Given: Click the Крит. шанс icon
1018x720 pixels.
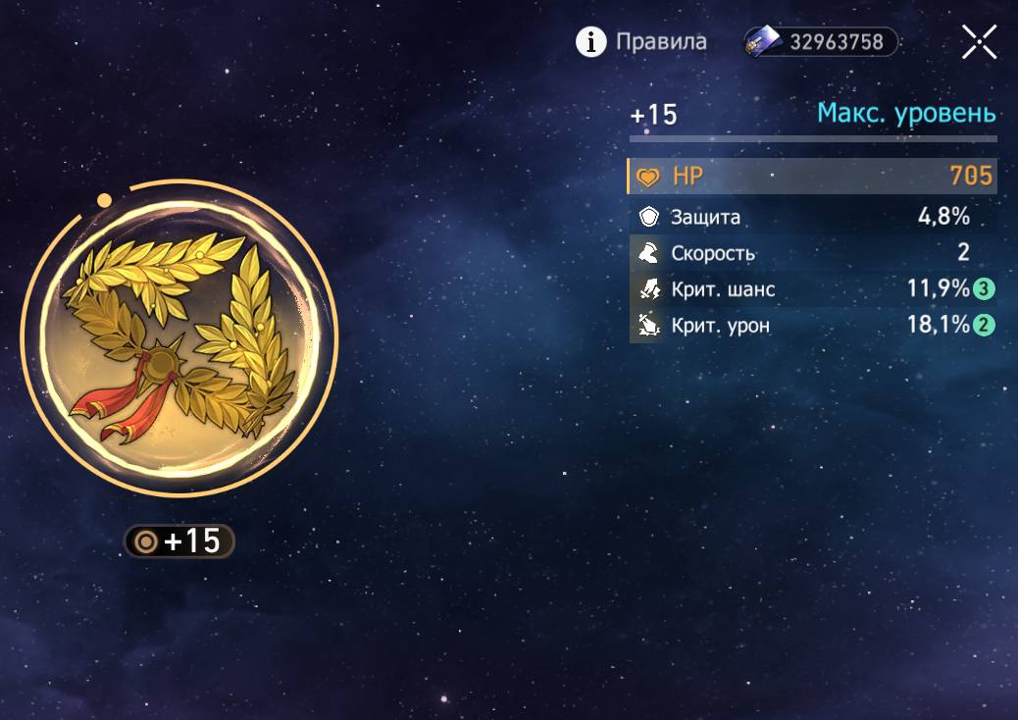Looking at the screenshot, I should click(649, 288).
